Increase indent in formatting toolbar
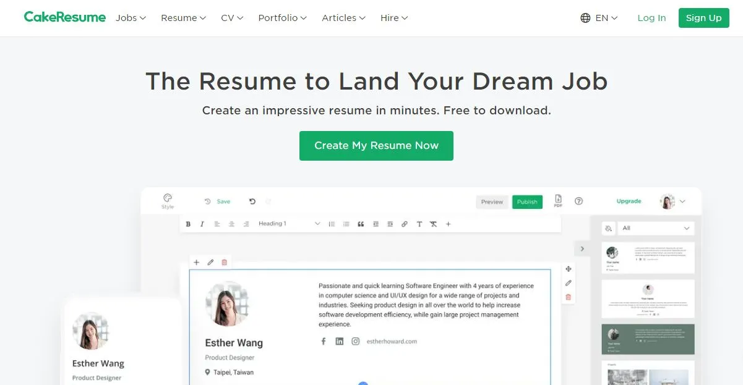Image resolution: width=743 pixels, height=385 pixels. pos(390,224)
